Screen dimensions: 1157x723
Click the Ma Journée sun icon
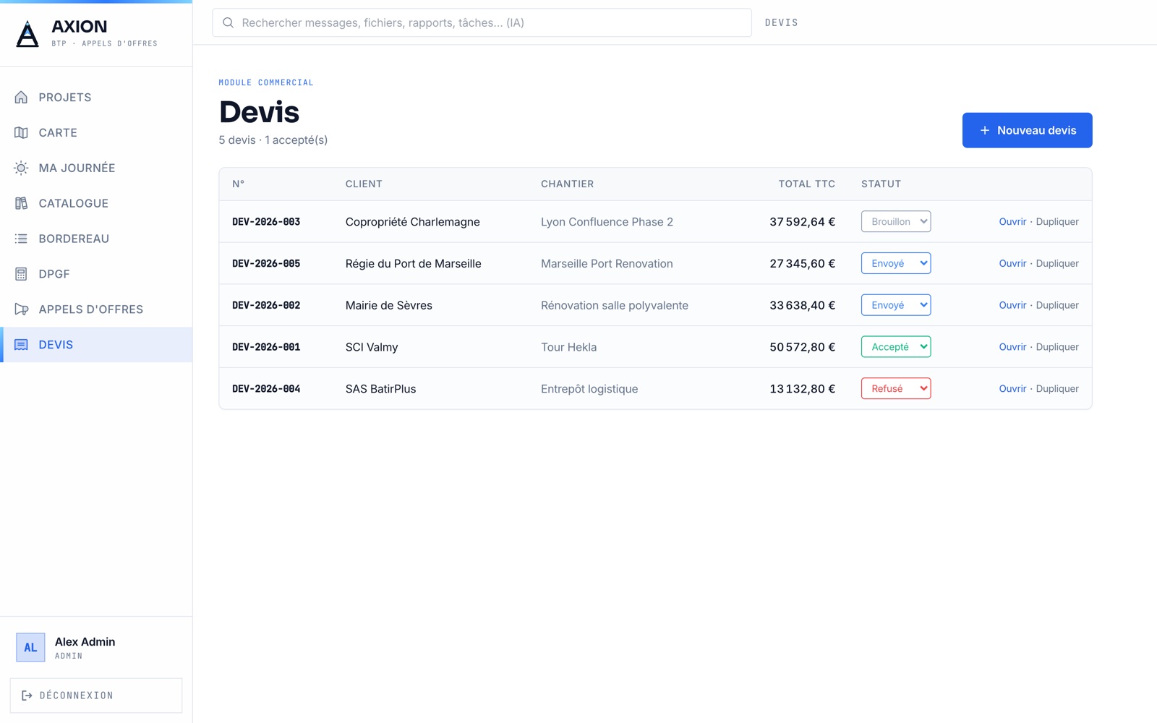click(x=21, y=168)
